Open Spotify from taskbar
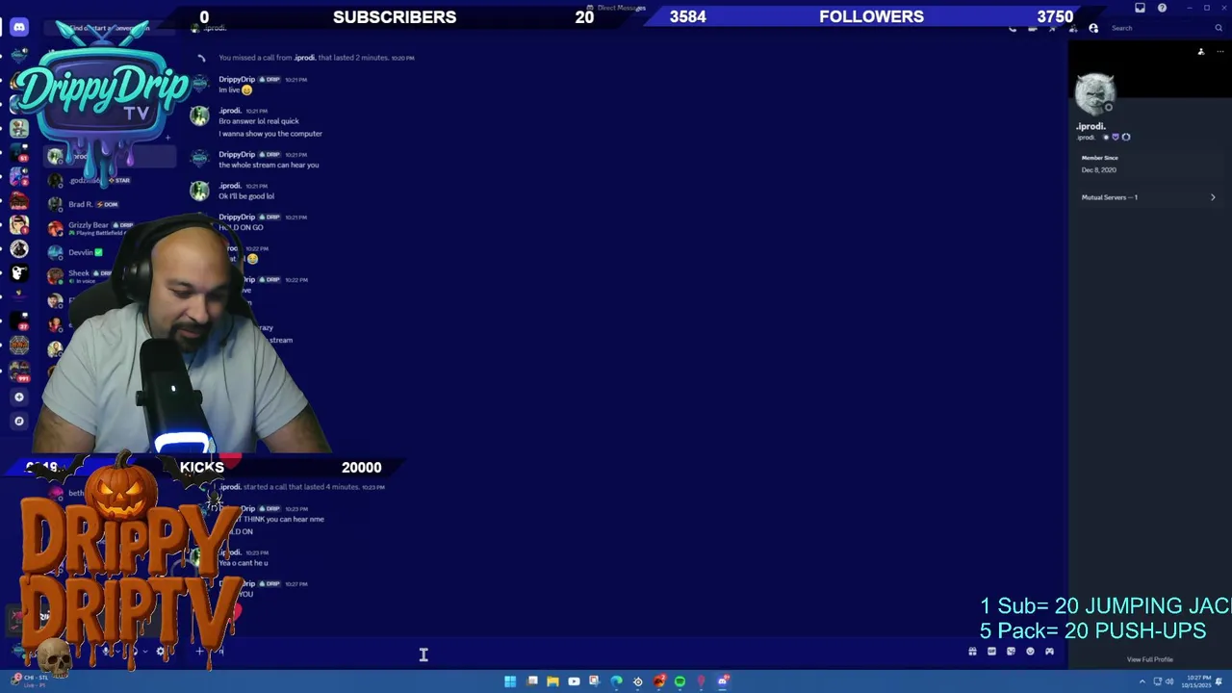1232x693 pixels. point(680,681)
